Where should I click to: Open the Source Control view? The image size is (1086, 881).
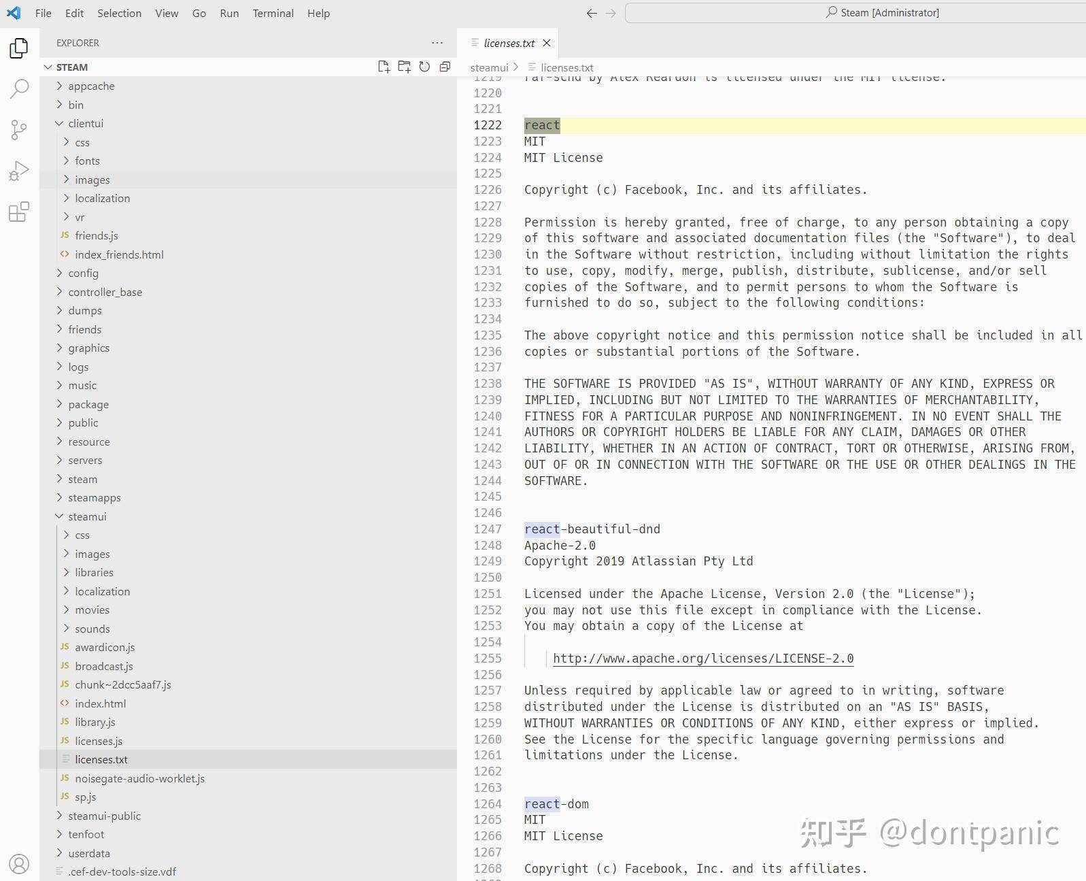pyautogui.click(x=19, y=129)
